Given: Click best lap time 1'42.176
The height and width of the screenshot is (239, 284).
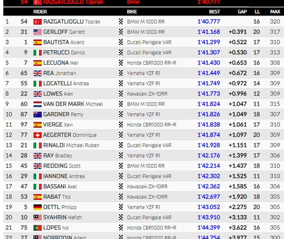Looking at the screenshot, I should click(x=209, y=155).
